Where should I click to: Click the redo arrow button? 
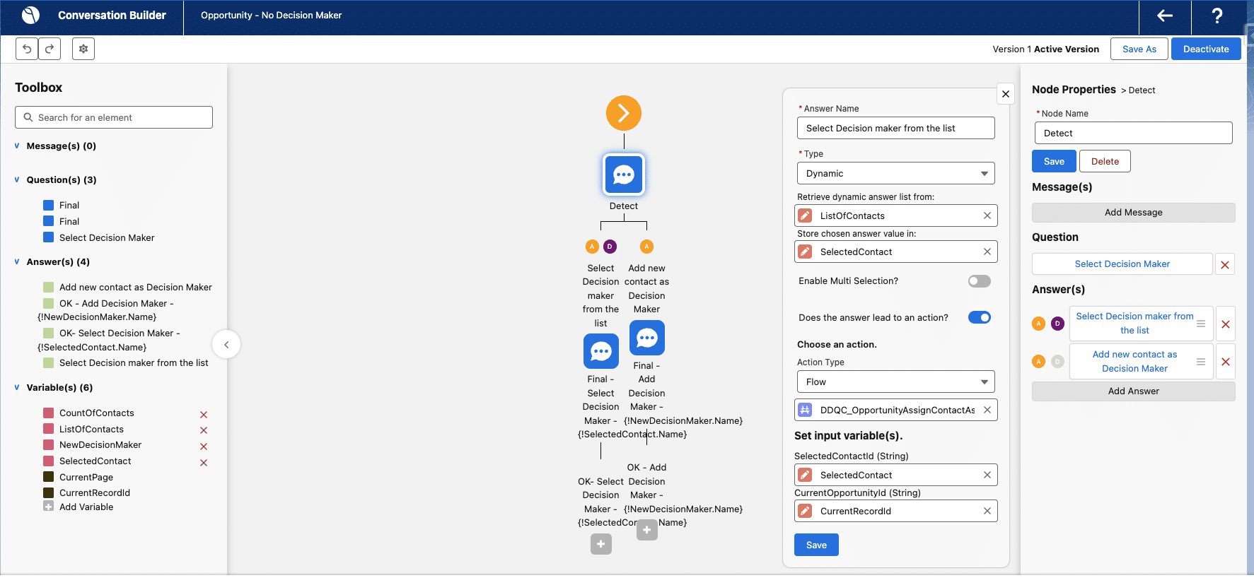(50, 49)
